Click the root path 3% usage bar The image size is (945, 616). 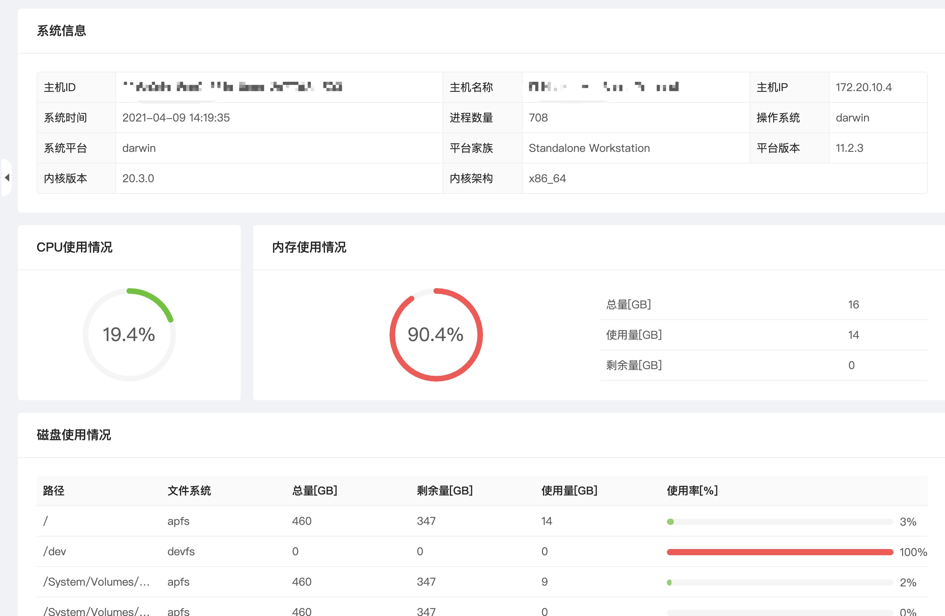click(779, 521)
